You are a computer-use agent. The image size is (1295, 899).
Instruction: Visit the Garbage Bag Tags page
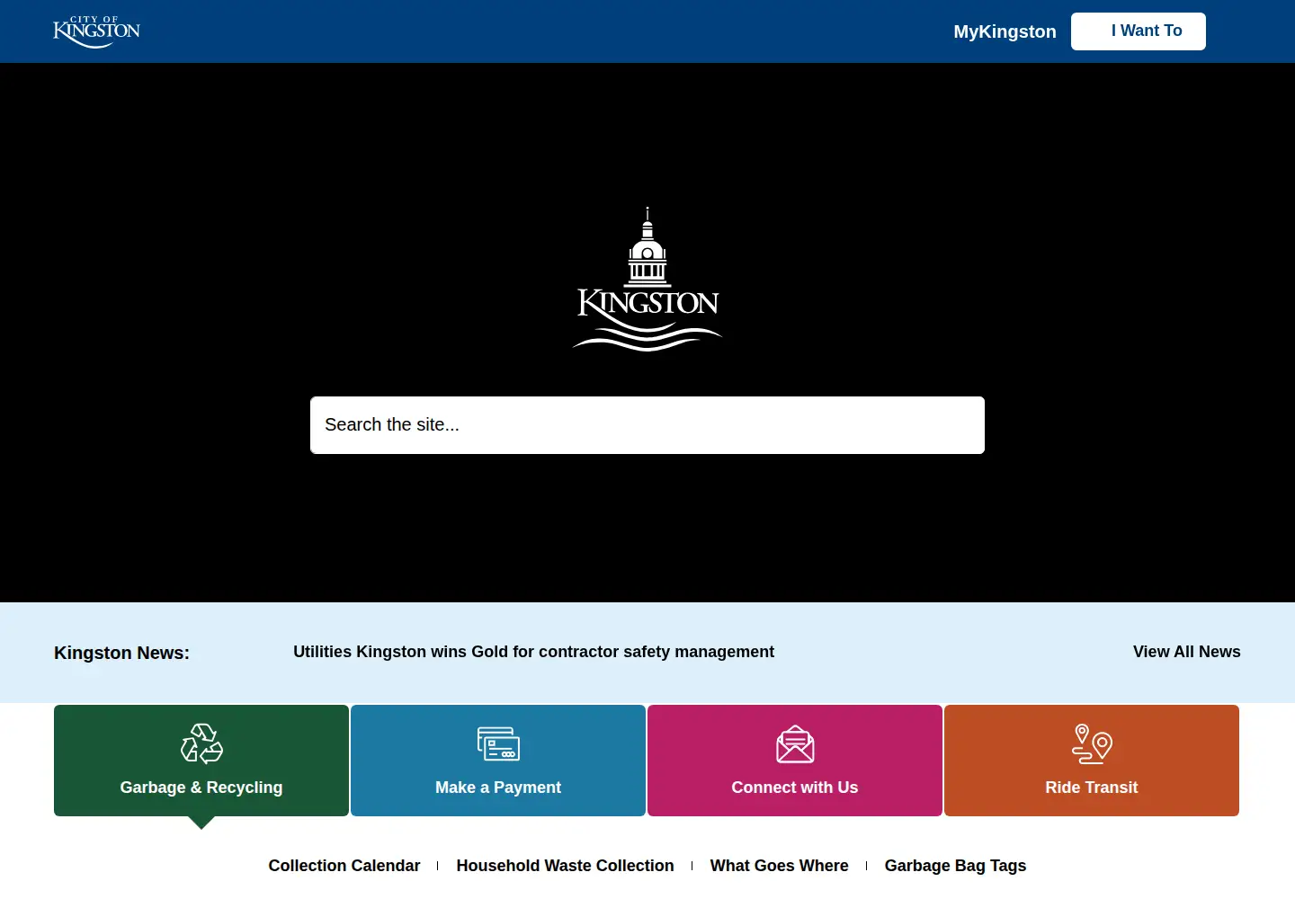pos(955,866)
